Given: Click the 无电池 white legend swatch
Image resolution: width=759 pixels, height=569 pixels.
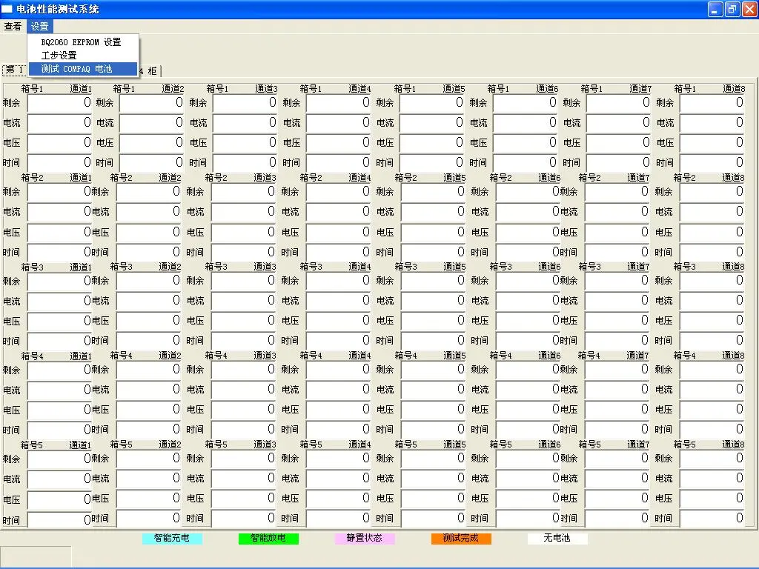Looking at the screenshot, I should (557, 538).
